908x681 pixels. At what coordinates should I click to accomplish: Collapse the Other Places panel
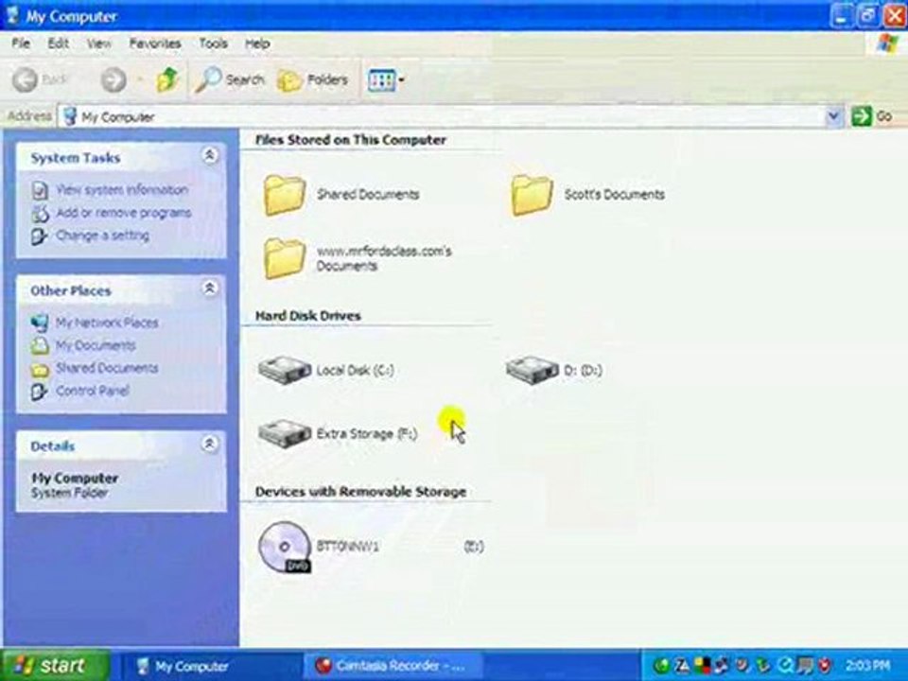click(x=209, y=288)
